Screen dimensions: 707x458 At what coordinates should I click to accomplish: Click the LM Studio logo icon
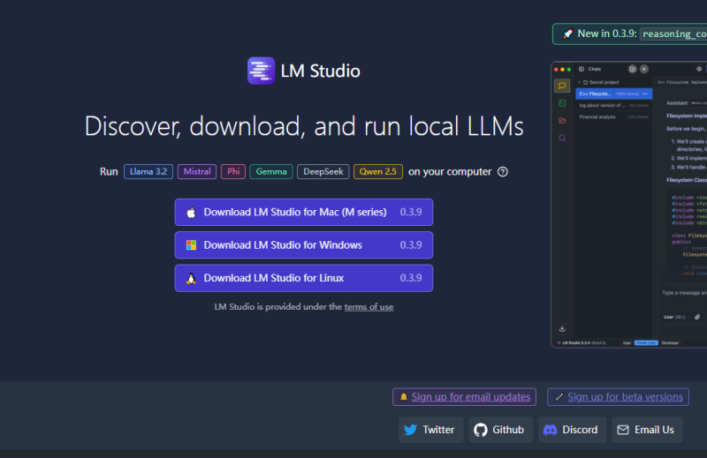(x=262, y=71)
